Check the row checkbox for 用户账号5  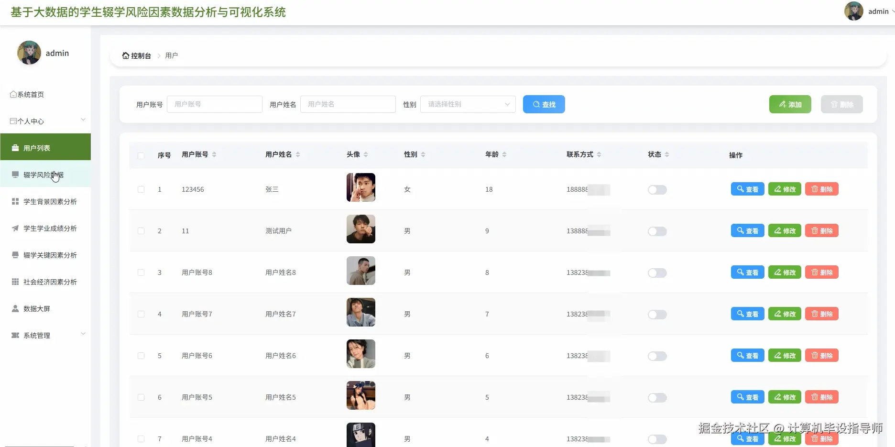(x=141, y=397)
